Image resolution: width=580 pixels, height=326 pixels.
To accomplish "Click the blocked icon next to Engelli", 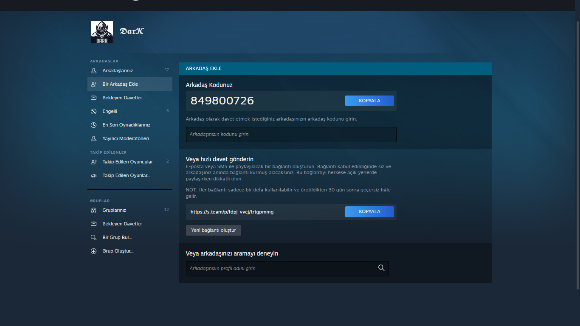I will pyautogui.click(x=94, y=111).
